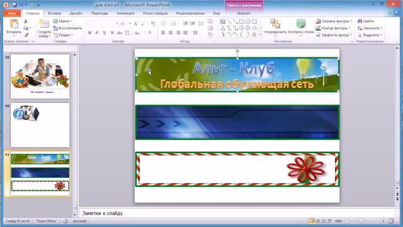This screenshot has height=227, width=403.
Task: Decrease font size with the small A icon
Action: (143, 24)
